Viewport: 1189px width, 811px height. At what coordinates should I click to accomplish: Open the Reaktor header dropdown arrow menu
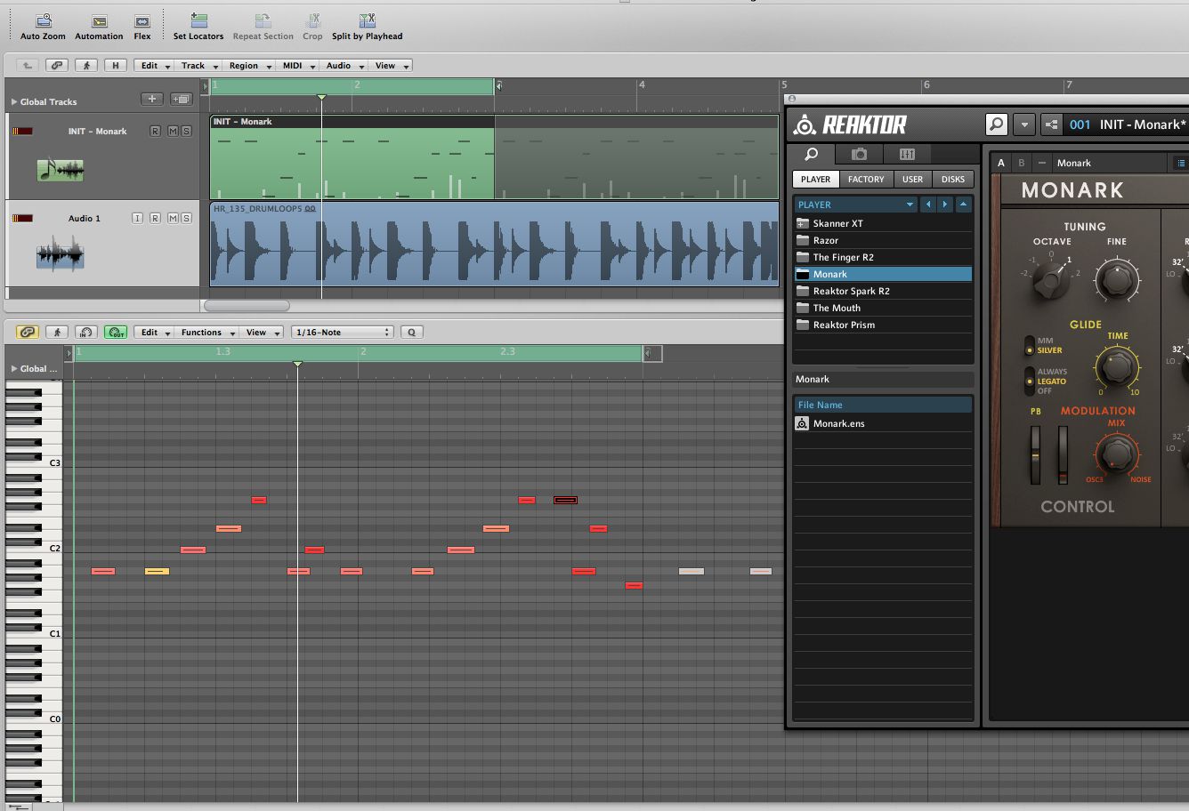[x=1025, y=124]
